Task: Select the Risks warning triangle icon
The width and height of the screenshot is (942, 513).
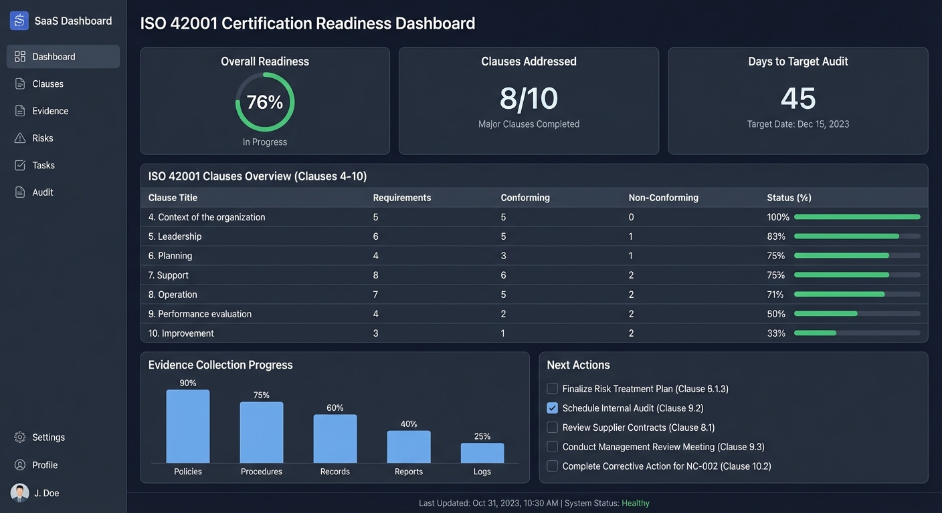Action: tap(19, 138)
